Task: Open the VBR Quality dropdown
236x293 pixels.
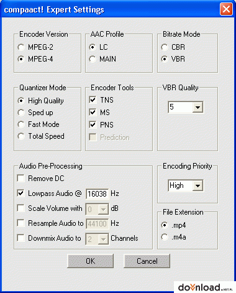Action: [x=197, y=107]
